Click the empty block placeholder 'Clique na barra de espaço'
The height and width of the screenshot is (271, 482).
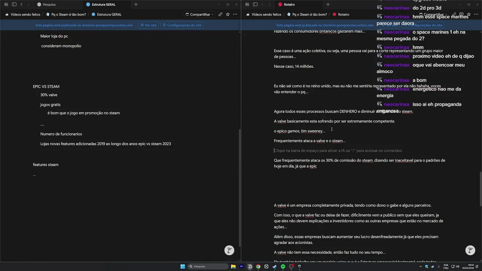(338, 151)
